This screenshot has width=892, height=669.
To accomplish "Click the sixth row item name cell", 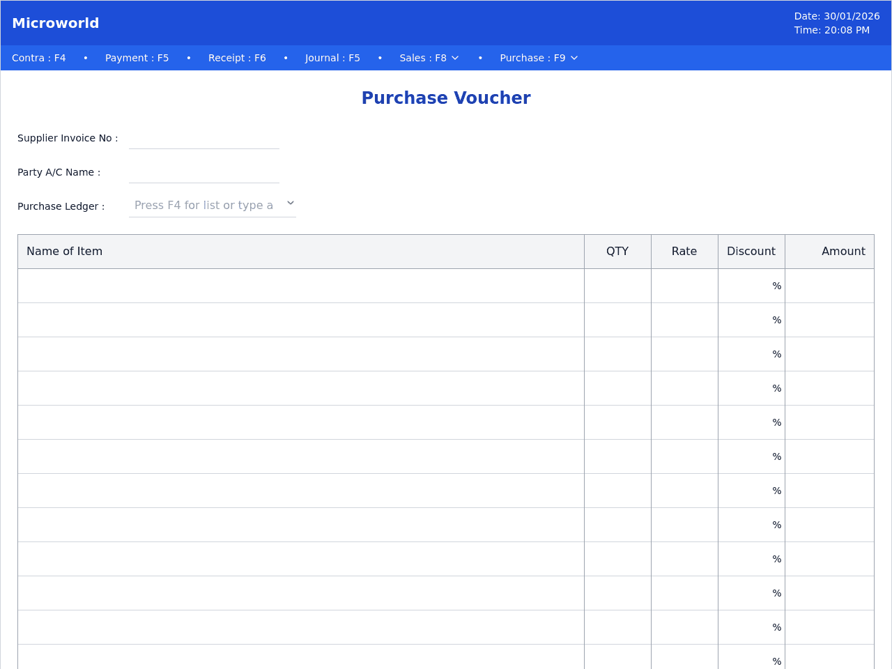I will coord(301,456).
